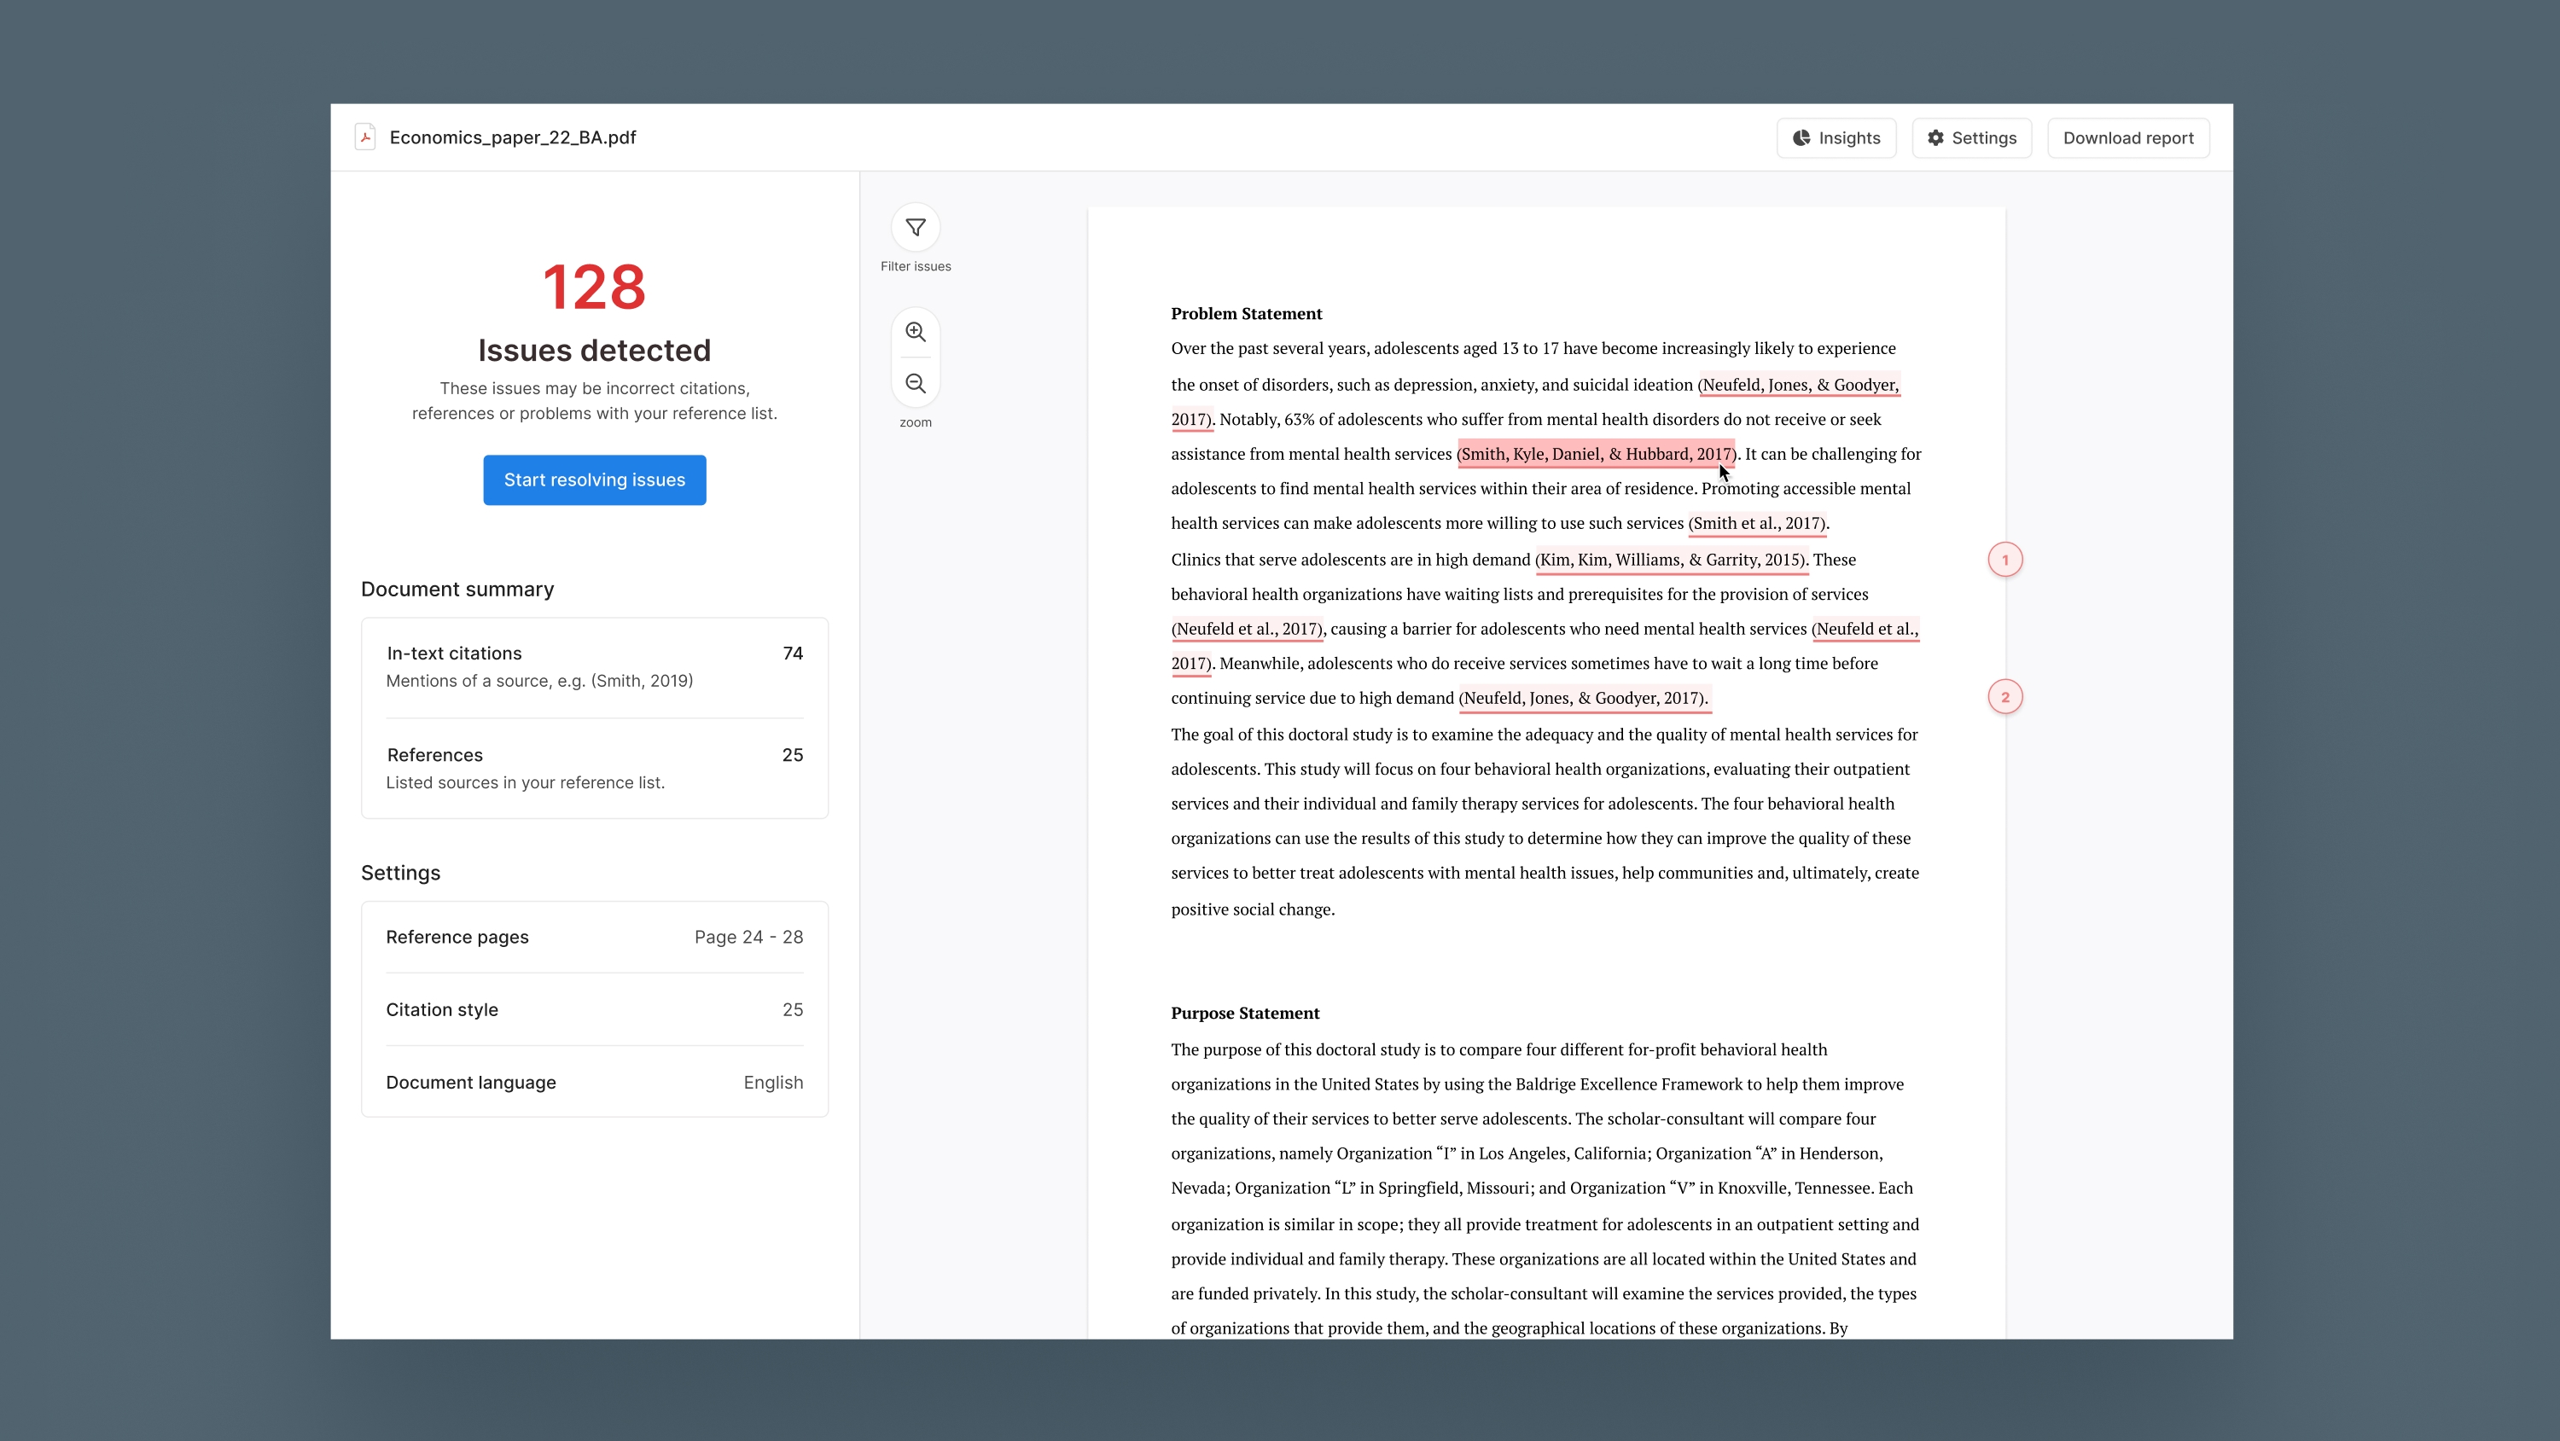Click the Filter issues funnel icon
Image resolution: width=2560 pixels, height=1441 pixels.
point(916,228)
